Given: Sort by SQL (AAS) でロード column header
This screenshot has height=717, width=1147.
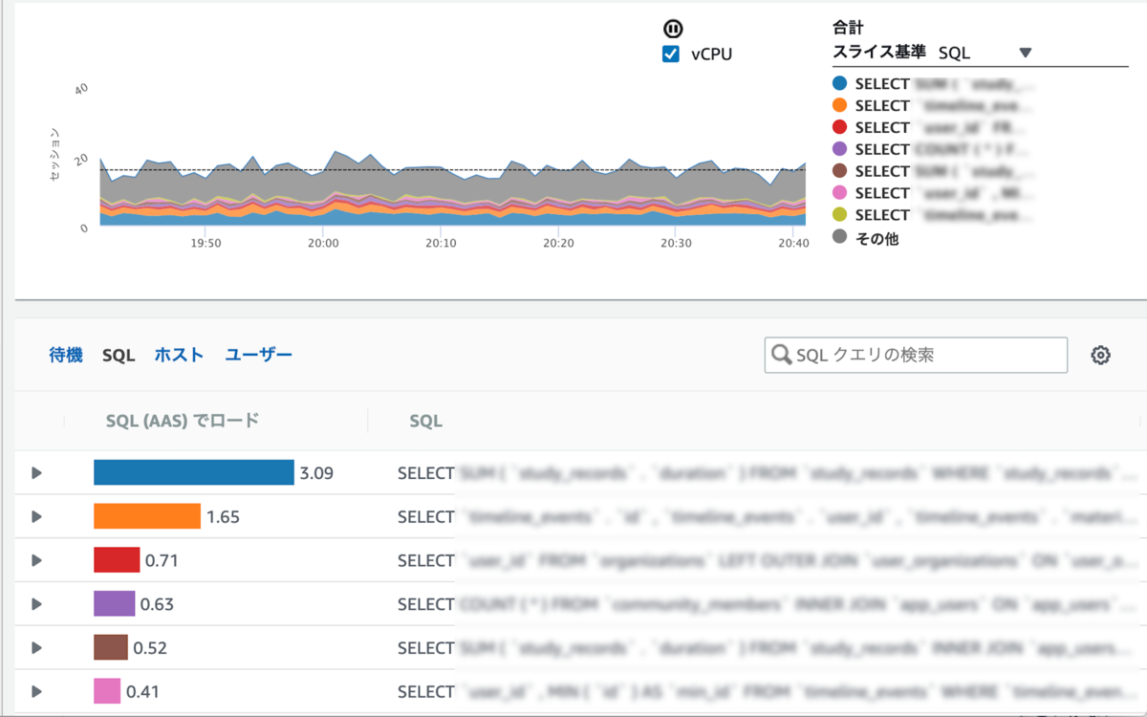Looking at the screenshot, I should 183,421.
